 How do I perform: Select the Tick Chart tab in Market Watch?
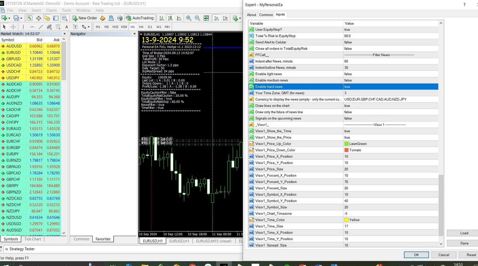coord(33,239)
